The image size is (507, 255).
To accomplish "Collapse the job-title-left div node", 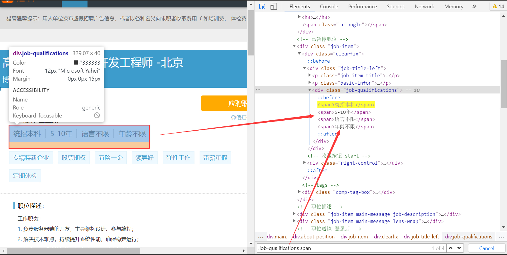I will (x=305, y=68).
